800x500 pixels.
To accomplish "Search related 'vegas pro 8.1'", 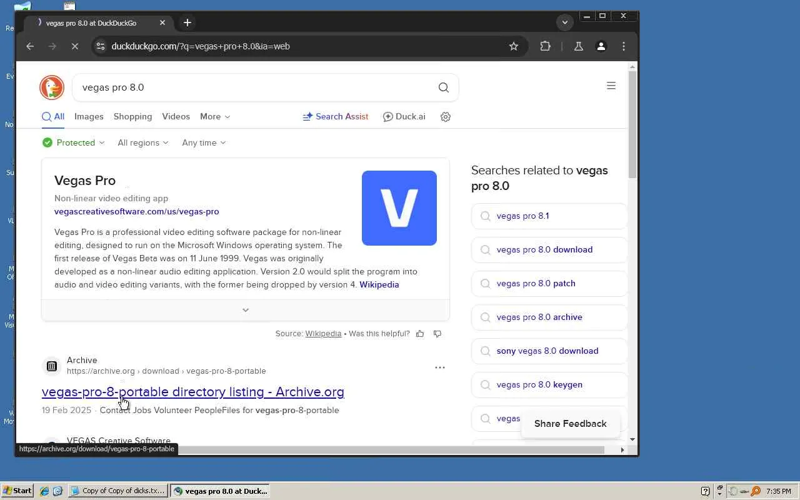I will coord(549,216).
